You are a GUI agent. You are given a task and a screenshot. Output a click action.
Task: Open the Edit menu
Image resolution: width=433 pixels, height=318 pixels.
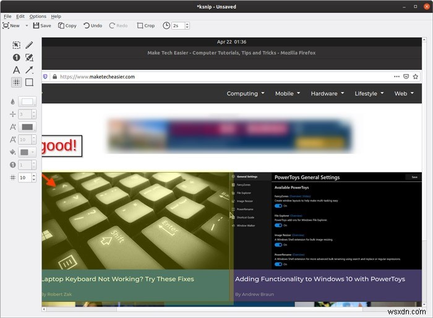(20, 16)
